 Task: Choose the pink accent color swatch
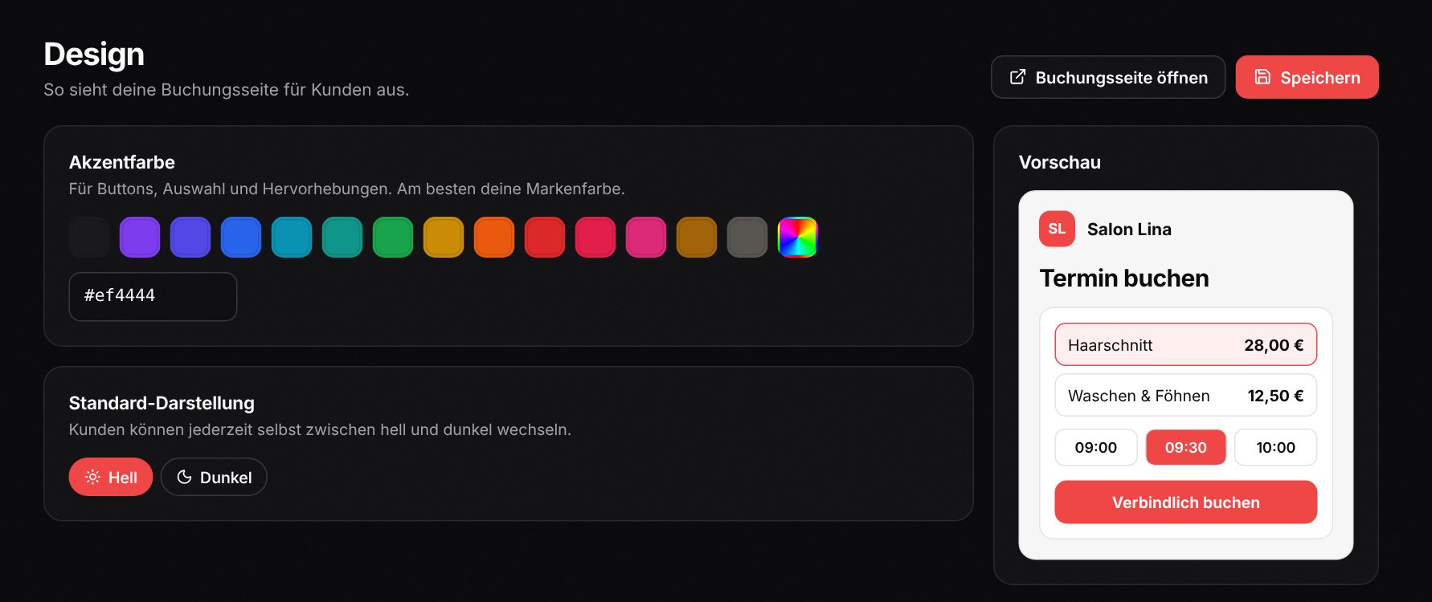pos(646,237)
